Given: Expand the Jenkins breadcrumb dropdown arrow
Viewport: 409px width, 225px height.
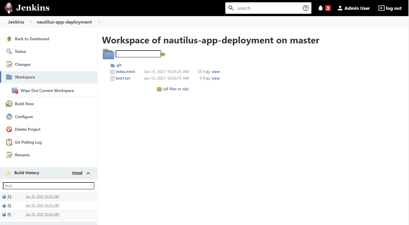Looking at the screenshot, I should (x=31, y=22).
